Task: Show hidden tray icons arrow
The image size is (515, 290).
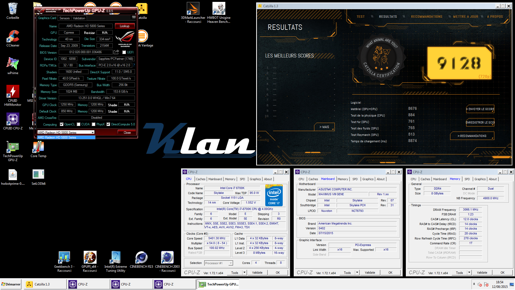Action: click(x=474, y=284)
